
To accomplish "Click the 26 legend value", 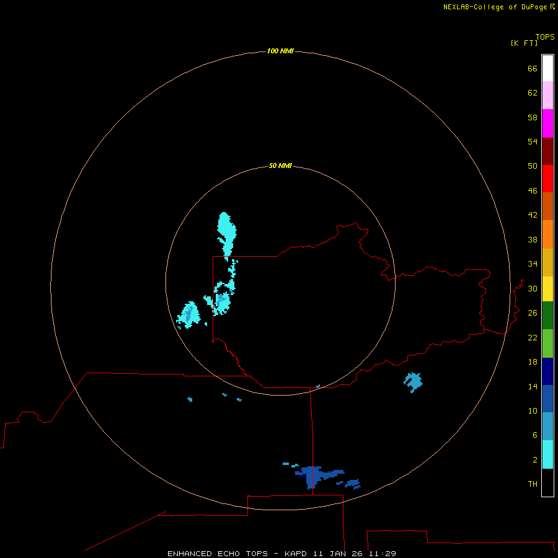I will (533, 312).
